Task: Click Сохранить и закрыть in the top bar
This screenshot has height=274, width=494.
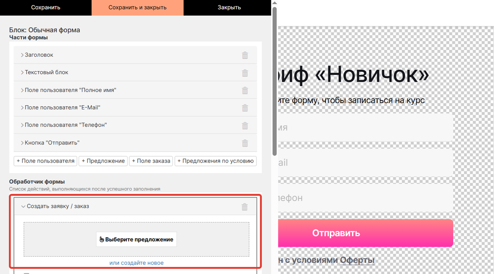Action: click(137, 7)
